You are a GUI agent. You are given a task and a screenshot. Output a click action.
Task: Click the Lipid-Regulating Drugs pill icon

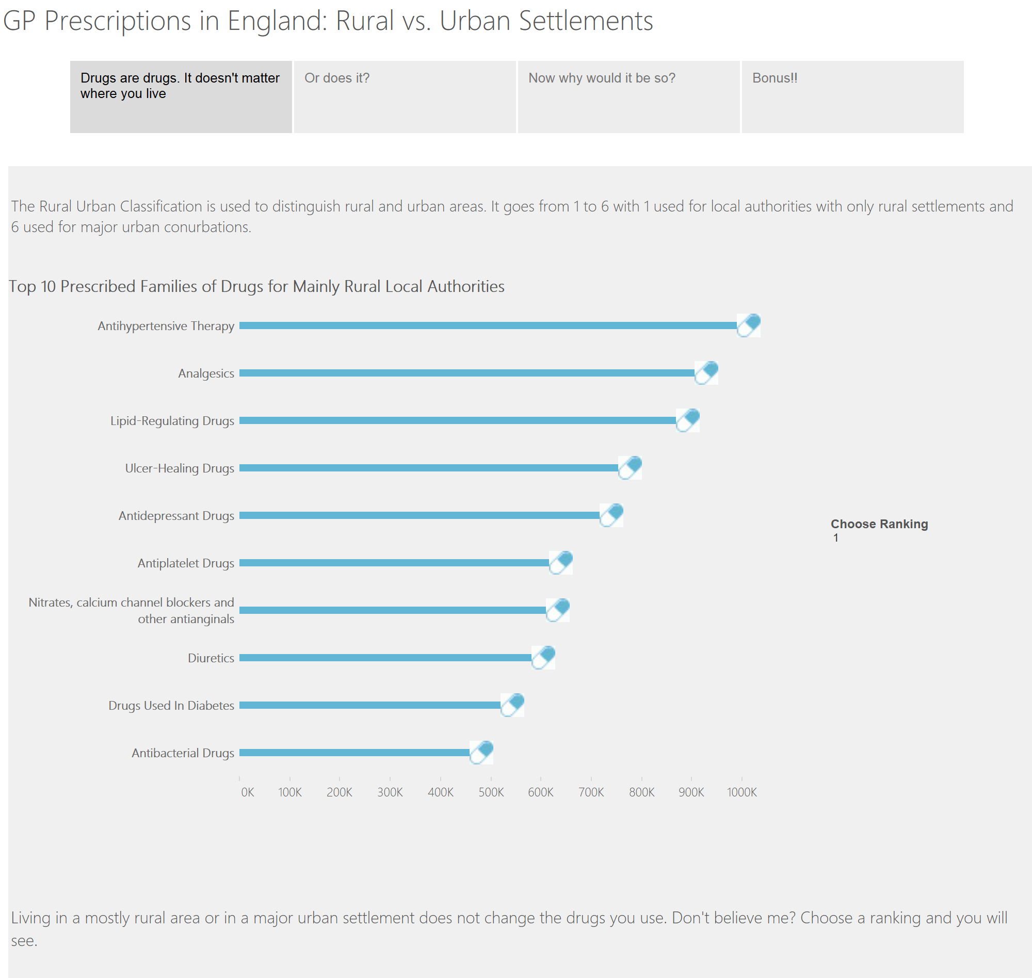(x=687, y=420)
